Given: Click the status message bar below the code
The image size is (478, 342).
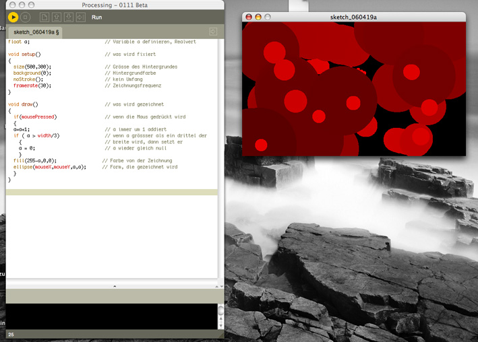Looking at the screenshot, I should pos(115,296).
